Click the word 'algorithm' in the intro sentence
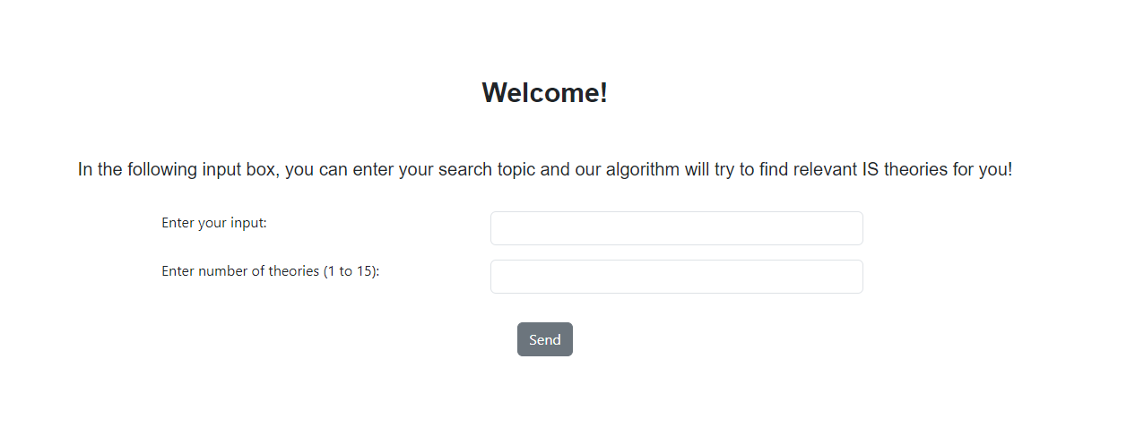The image size is (1144, 436). tap(642, 169)
